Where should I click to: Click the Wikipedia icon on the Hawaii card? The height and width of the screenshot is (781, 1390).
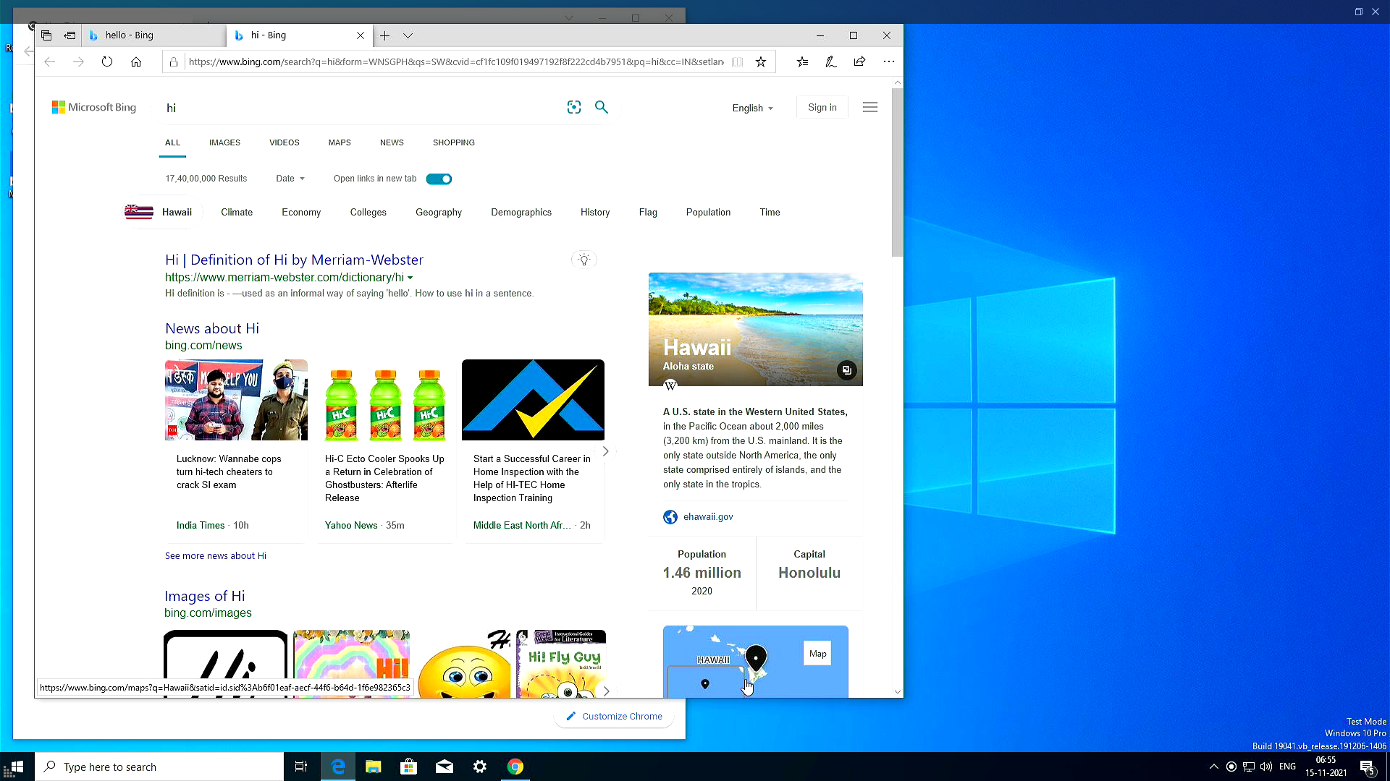point(670,385)
